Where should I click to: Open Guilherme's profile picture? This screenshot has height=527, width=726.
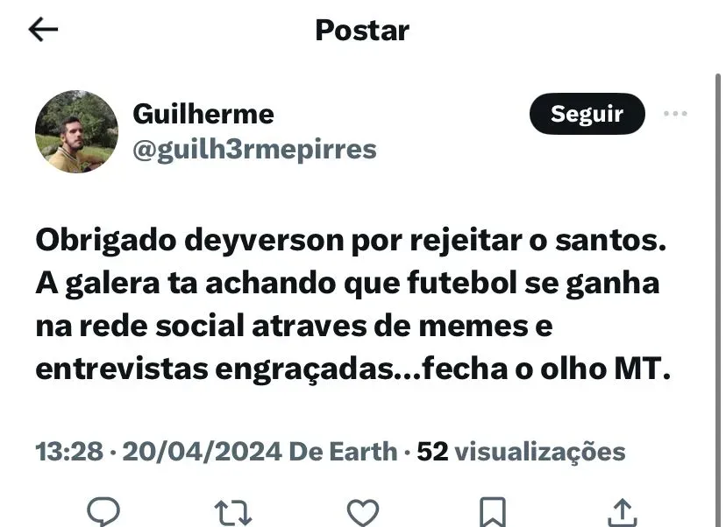[76, 131]
